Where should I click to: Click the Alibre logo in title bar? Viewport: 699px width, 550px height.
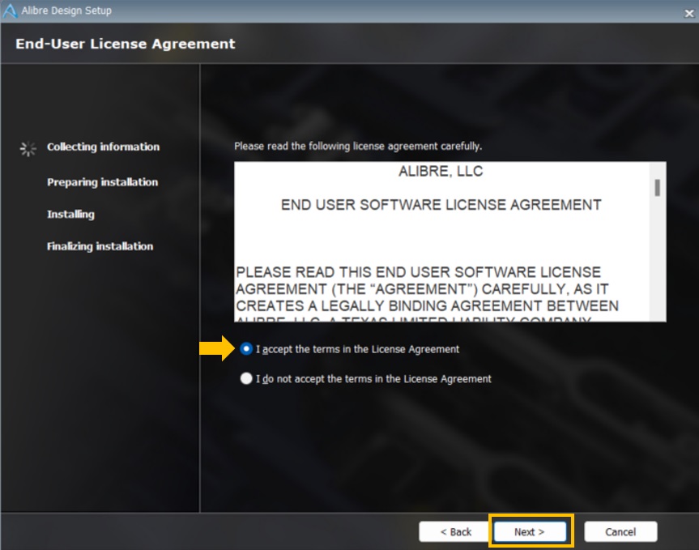tap(11, 11)
